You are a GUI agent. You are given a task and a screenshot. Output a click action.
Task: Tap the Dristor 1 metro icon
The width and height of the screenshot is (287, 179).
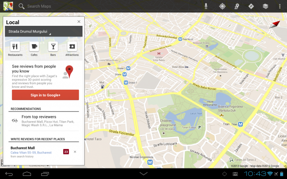[x=126, y=82]
